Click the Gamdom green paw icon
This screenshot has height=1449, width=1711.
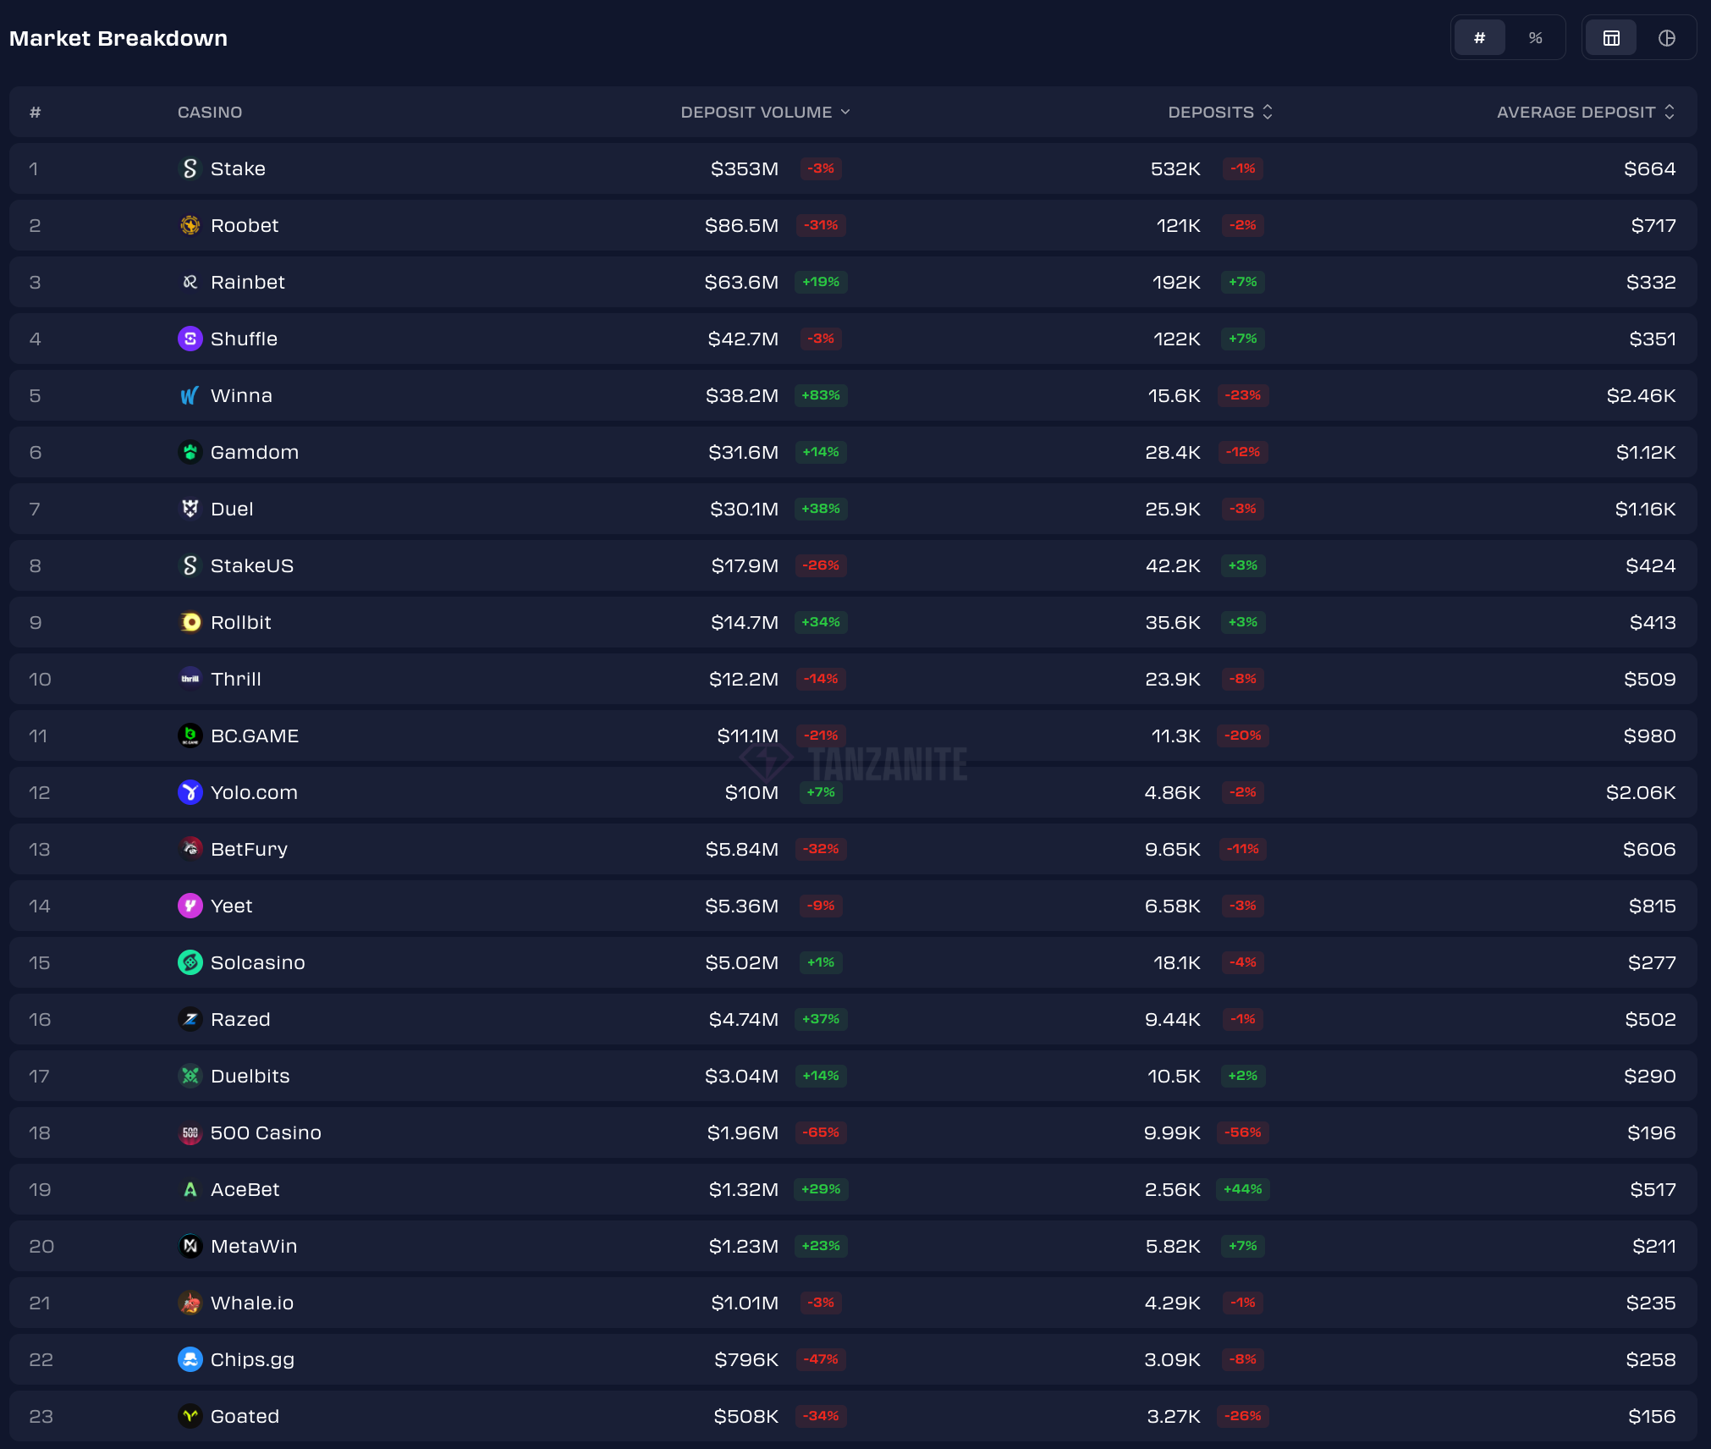(190, 452)
